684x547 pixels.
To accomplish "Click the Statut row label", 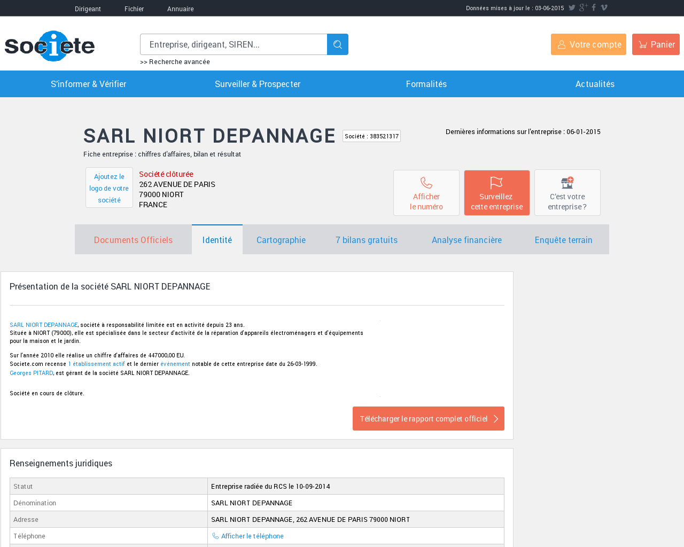I will pyautogui.click(x=23, y=486).
